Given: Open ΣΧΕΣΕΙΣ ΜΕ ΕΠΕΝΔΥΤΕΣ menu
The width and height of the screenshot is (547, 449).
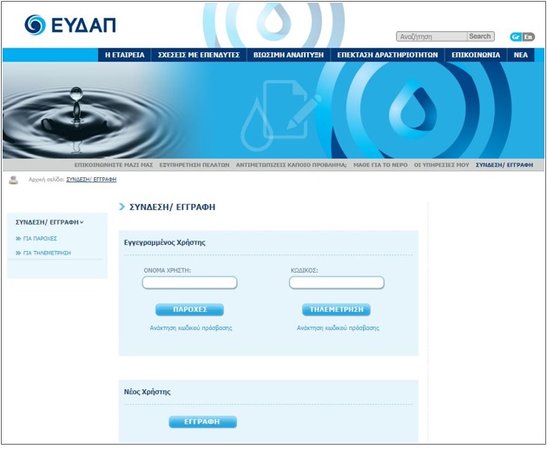Looking at the screenshot, I should tap(197, 54).
